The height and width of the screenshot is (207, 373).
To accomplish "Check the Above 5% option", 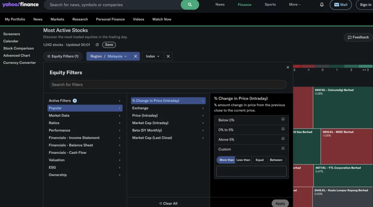I will pos(283,138).
